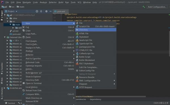The width and height of the screenshot is (170, 105).
Task: Create an XSLT Stylesheet
Action: [x=96, y=64]
